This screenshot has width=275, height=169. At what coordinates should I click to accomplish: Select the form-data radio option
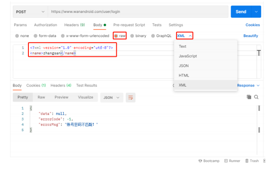(x=35, y=36)
